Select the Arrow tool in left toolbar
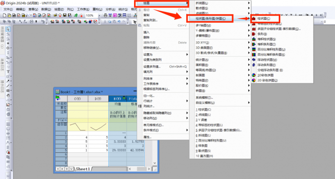The width and height of the screenshot is (335, 179). point(8,81)
